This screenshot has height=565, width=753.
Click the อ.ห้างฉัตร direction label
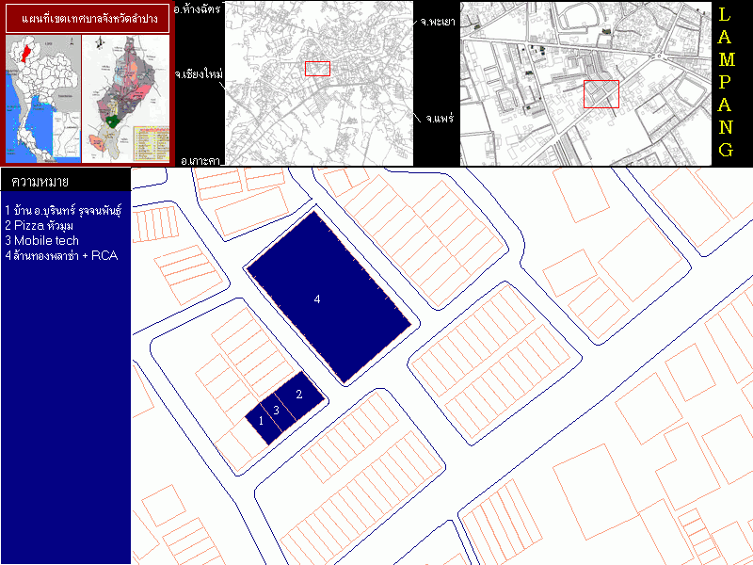[198, 9]
